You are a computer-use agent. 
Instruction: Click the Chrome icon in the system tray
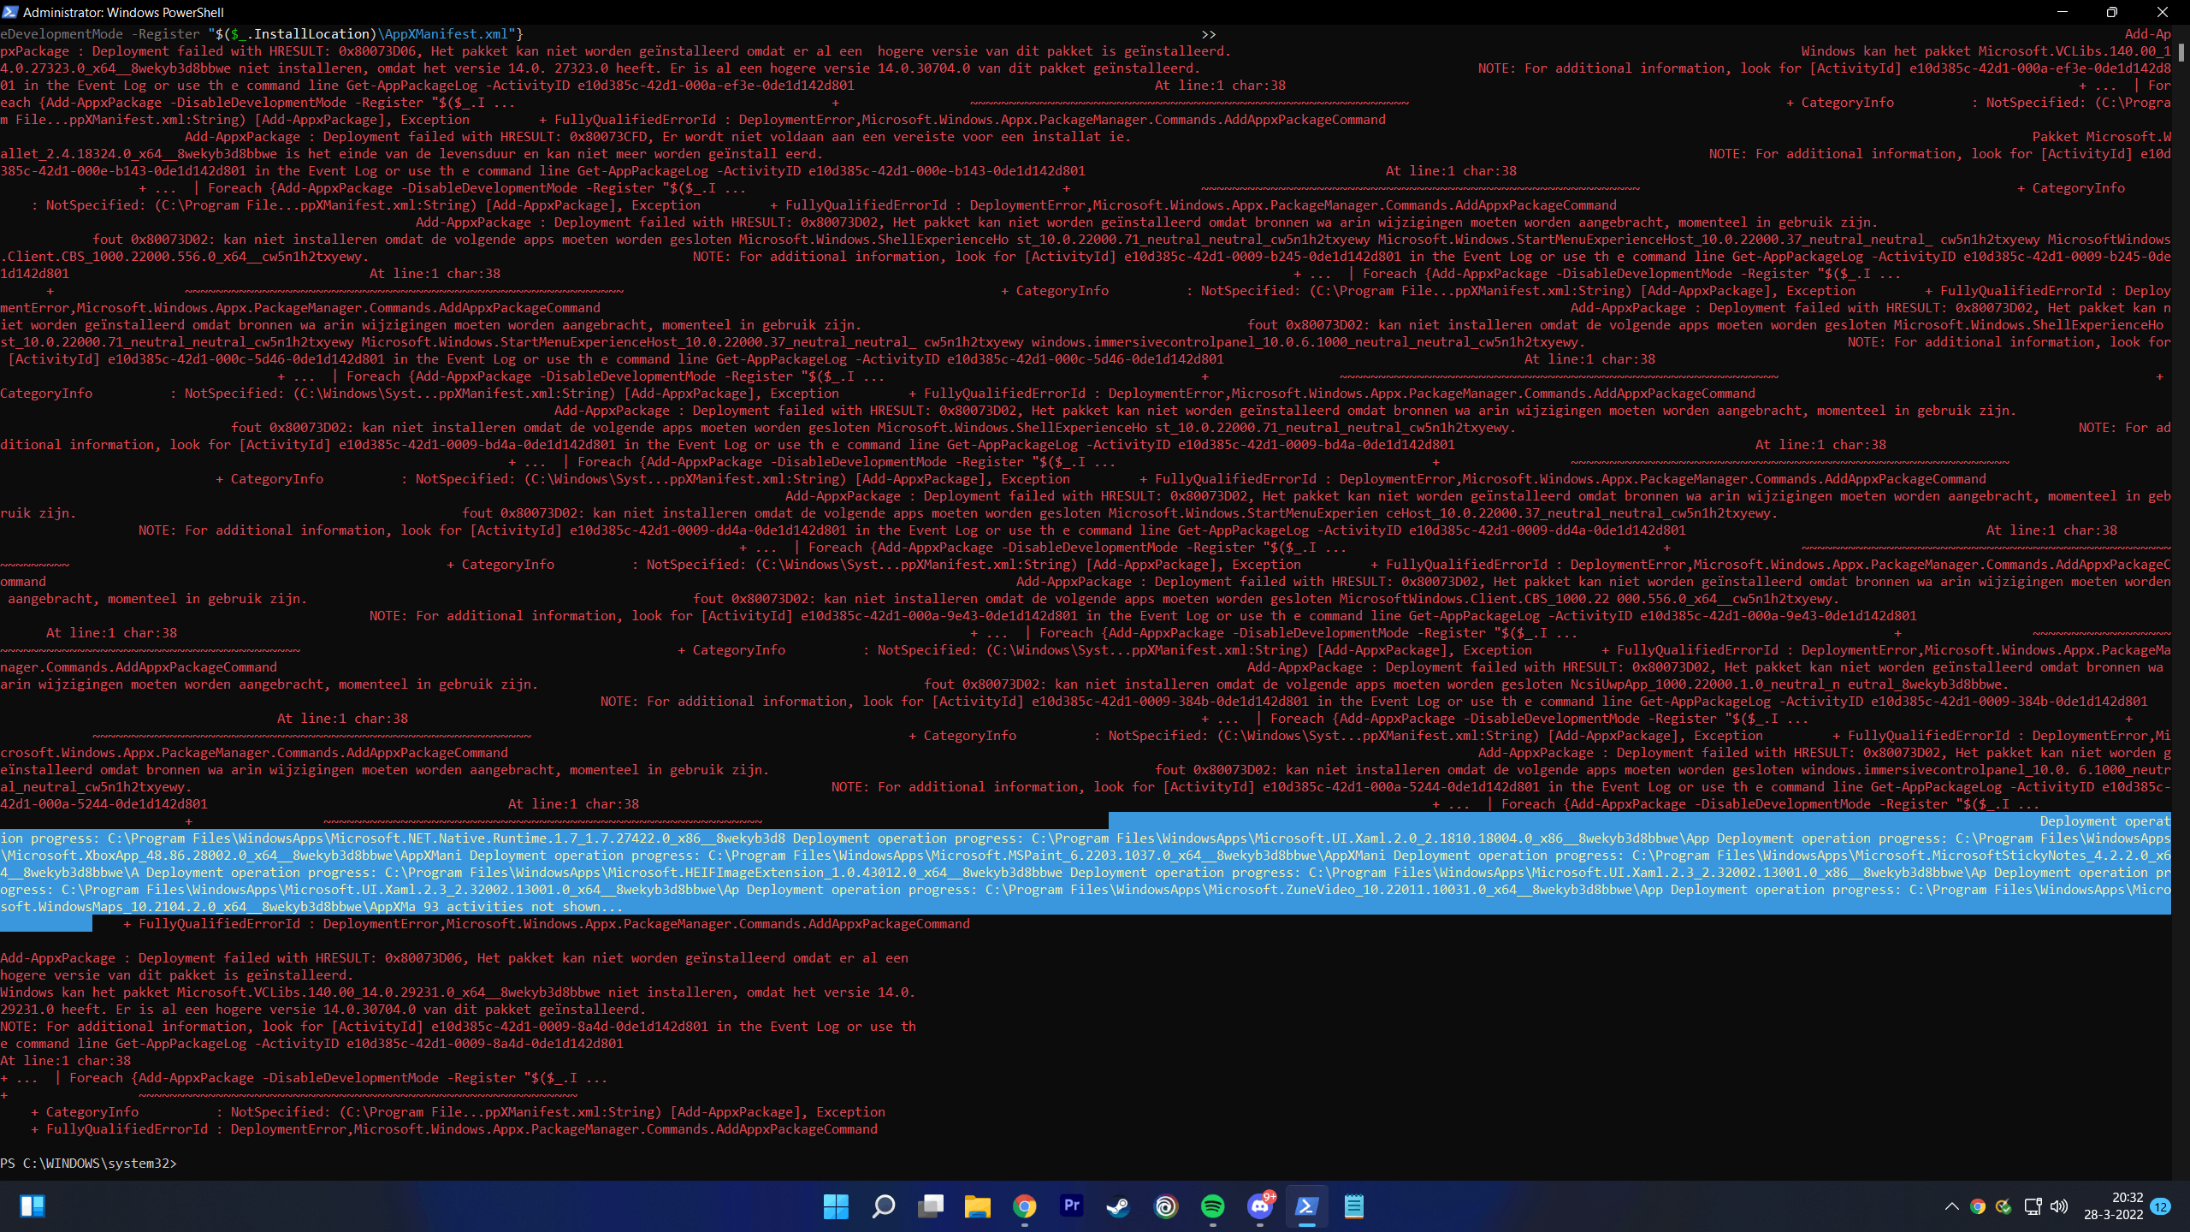tap(1977, 1206)
